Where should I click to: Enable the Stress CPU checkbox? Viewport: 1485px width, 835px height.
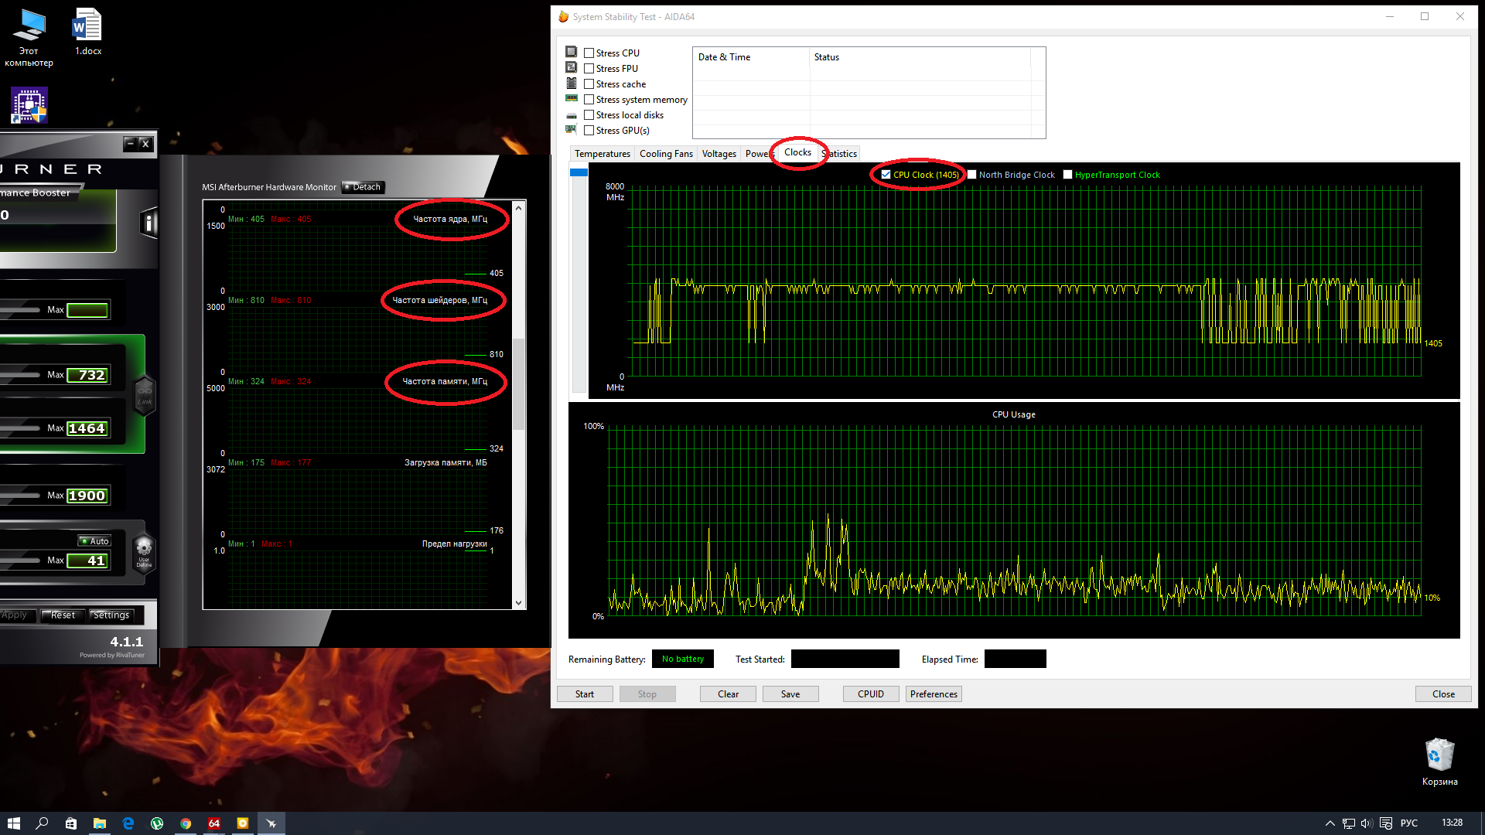pyautogui.click(x=589, y=53)
